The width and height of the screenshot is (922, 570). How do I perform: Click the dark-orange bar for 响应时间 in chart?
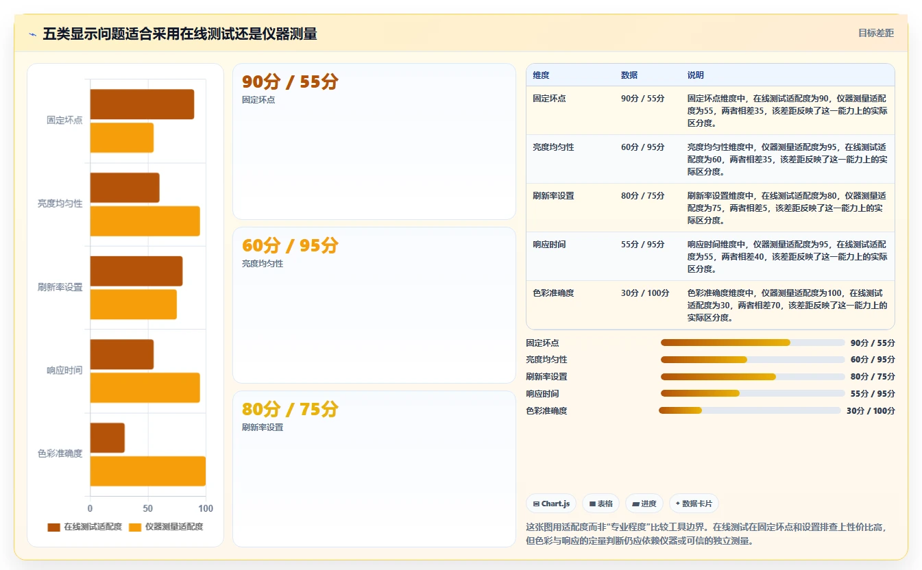pyautogui.click(x=122, y=354)
